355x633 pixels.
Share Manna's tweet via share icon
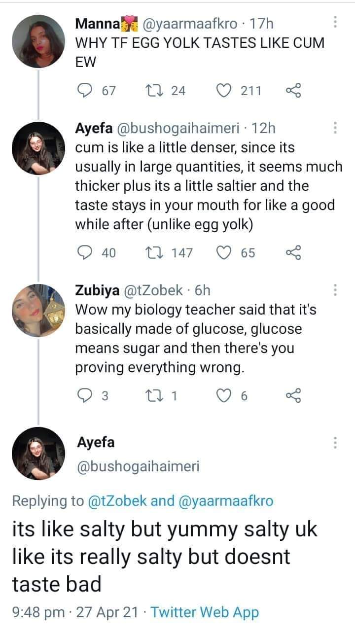(293, 90)
